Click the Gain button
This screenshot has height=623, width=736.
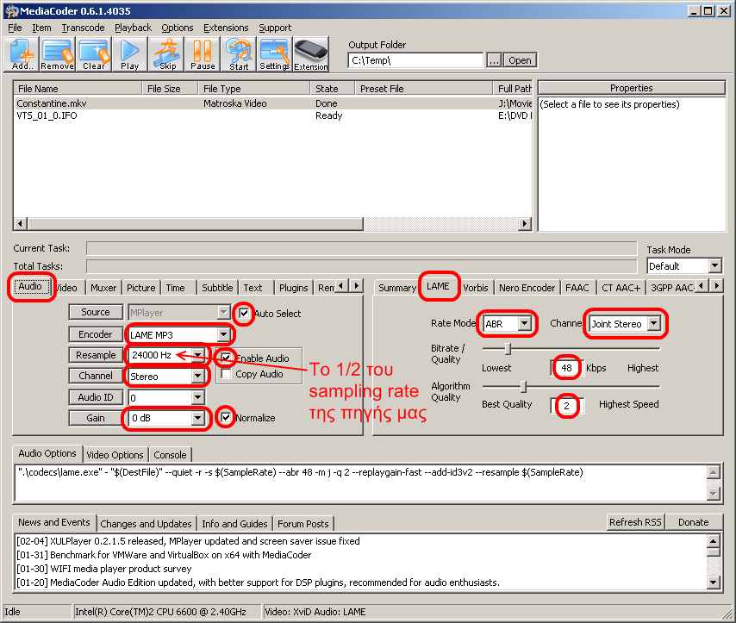coord(96,418)
